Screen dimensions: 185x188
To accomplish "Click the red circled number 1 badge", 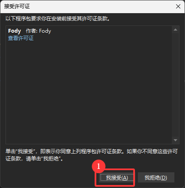I will pos(98,166).
